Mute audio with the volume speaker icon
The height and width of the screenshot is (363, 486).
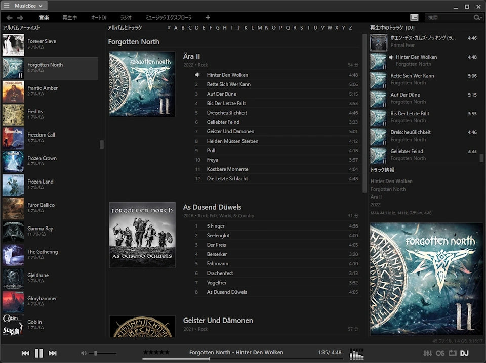point(84,353)
